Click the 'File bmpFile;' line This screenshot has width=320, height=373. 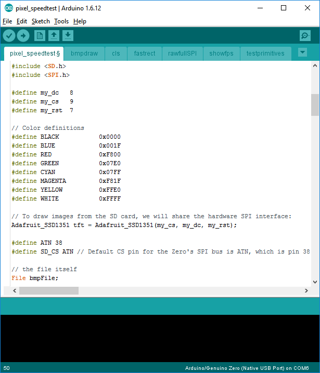(35, 278)
